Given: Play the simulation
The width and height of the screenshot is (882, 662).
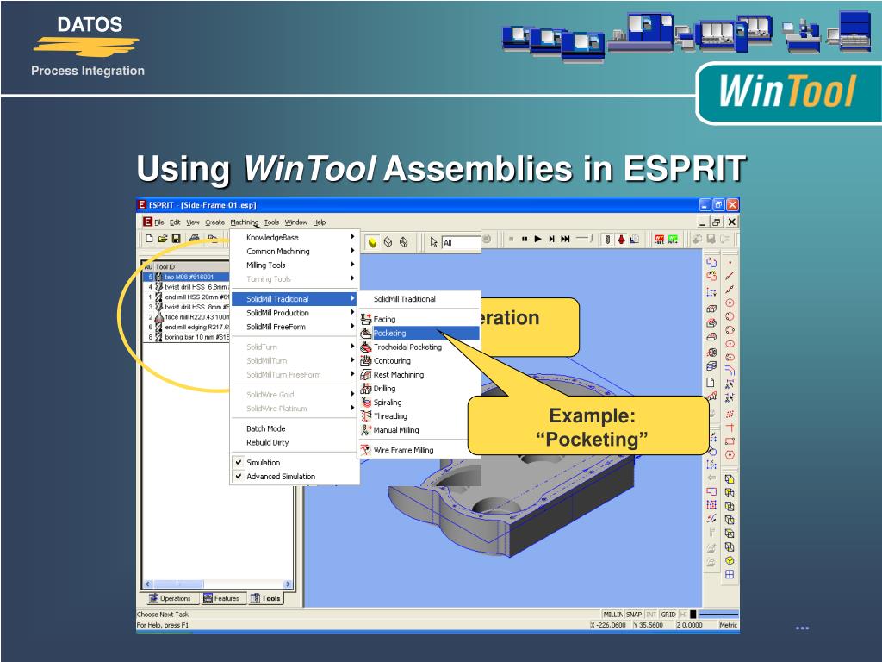Looking at the screenshot, I should pos(537,240).
